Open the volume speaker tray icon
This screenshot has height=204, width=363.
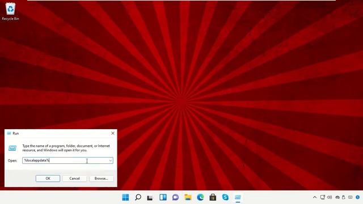(x=330, y=197)
